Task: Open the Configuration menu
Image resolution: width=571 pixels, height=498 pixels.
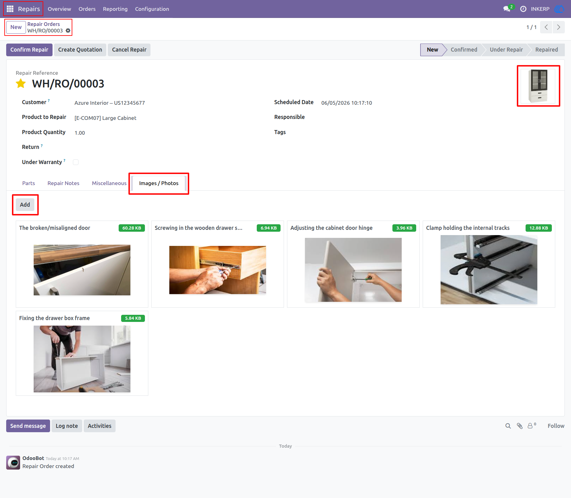Action: coord(152,9)
